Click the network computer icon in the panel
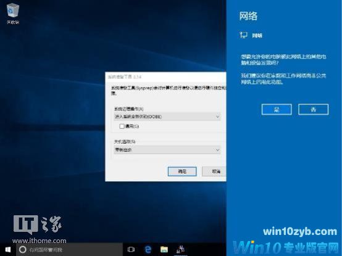Viewport: 342px width, 256px height. coord(243,35)
